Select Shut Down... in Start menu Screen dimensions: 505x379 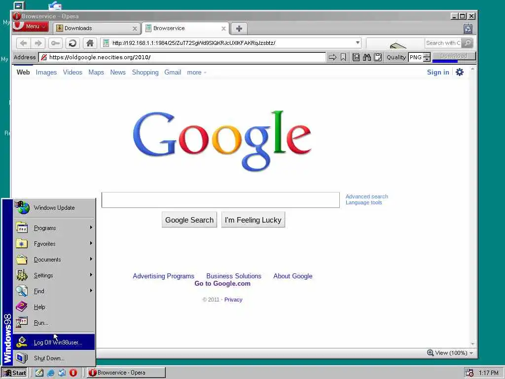pyautogui.click(x=54, y=358)
